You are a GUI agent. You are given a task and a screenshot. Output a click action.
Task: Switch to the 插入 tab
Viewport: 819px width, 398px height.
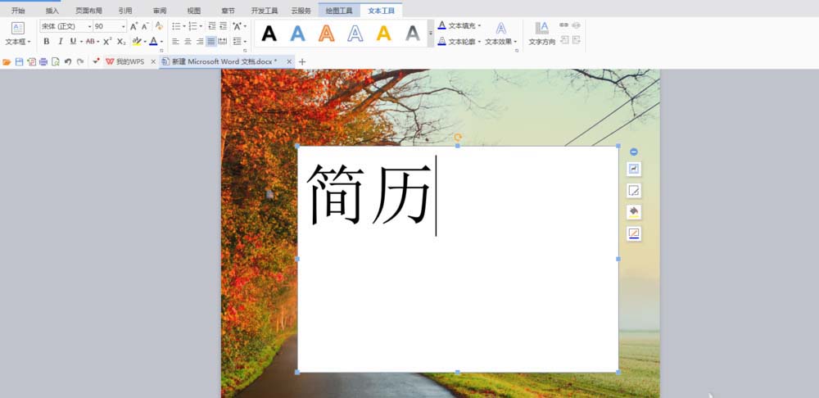(x=52, y=11)
